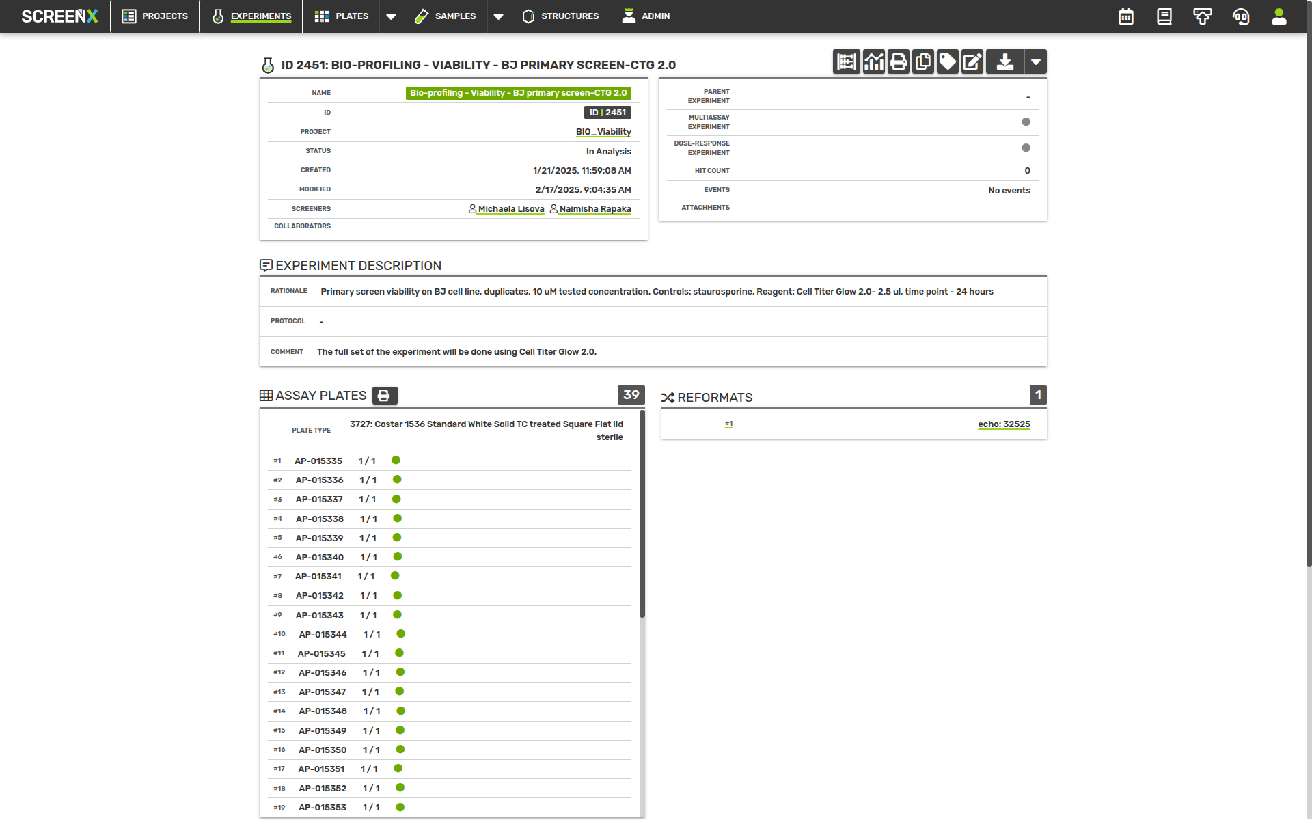The image size is (1312, 820).
Task: Open the download options dropdown arrow
Action: click(x=1036, y=62)
